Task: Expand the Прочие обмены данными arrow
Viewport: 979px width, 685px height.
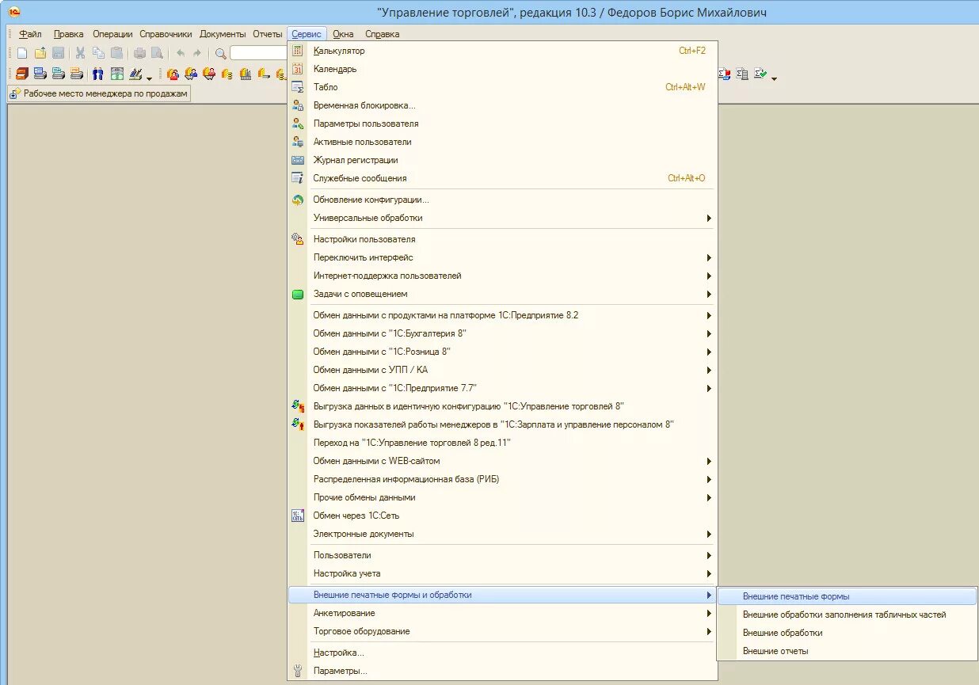Action: click(709, 497)
